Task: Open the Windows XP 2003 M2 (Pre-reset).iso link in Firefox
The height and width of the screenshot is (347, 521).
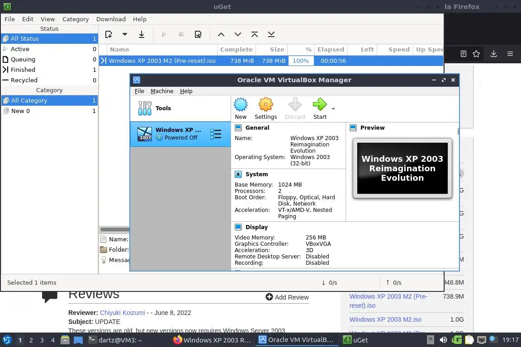Action: (x=388, y=301)
